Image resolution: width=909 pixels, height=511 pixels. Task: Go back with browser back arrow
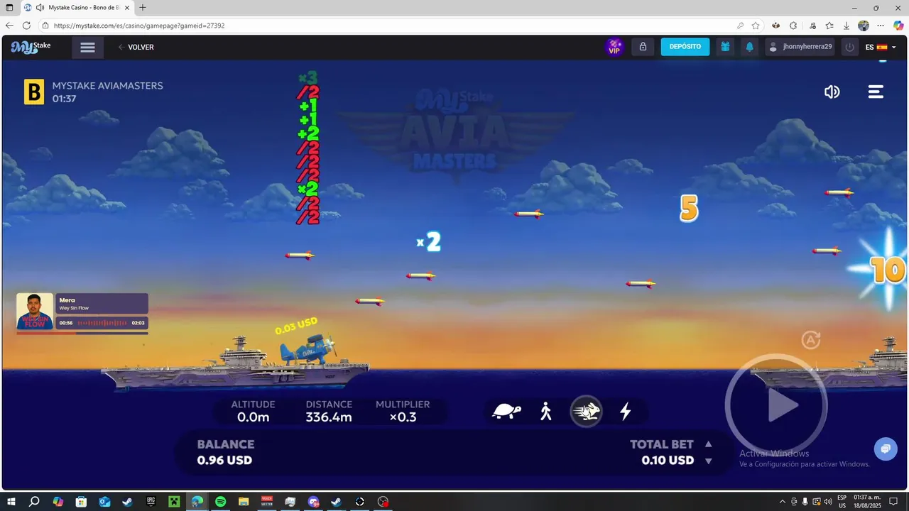(9, 26)
